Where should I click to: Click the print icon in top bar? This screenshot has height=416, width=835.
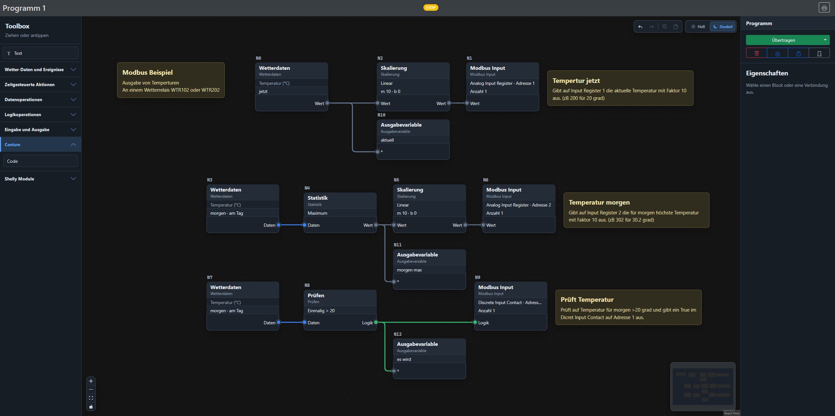(824, 8)
